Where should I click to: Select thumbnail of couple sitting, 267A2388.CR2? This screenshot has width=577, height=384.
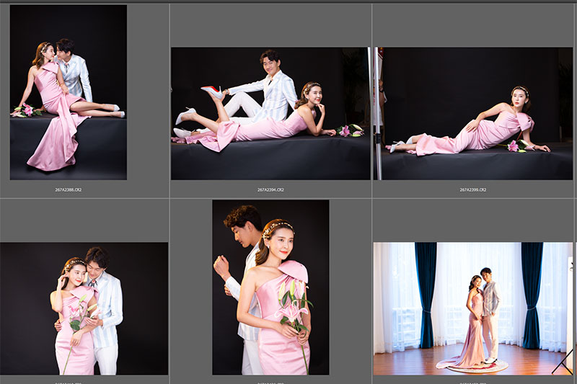click(69, 92)
